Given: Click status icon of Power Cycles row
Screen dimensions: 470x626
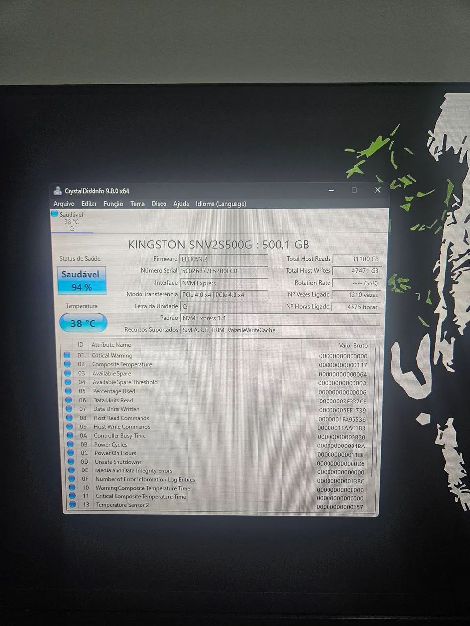Looking at the screenshot, I should coord(70,444).
